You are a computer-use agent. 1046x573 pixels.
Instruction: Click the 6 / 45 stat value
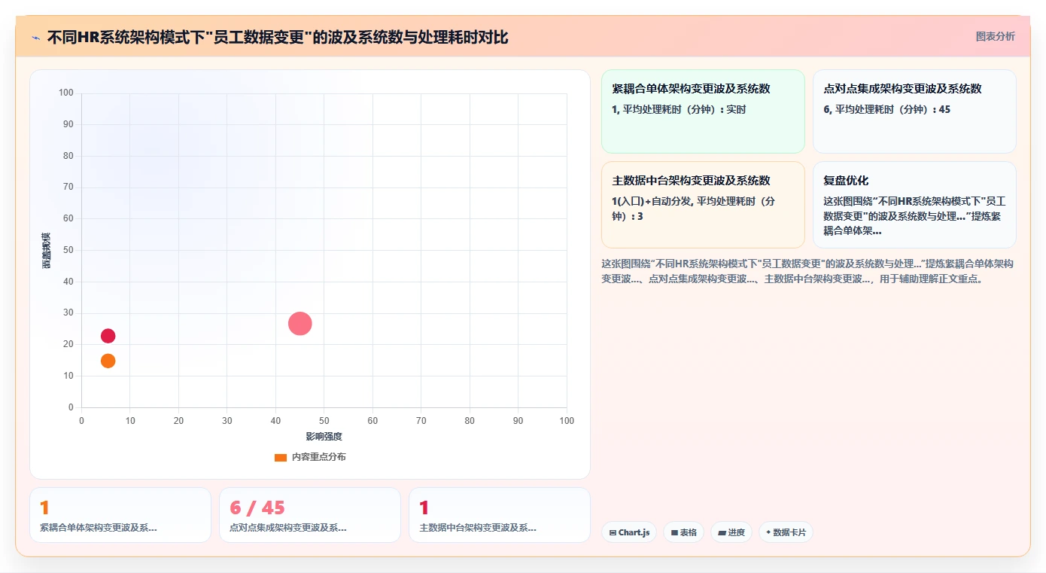pos(257,508)
